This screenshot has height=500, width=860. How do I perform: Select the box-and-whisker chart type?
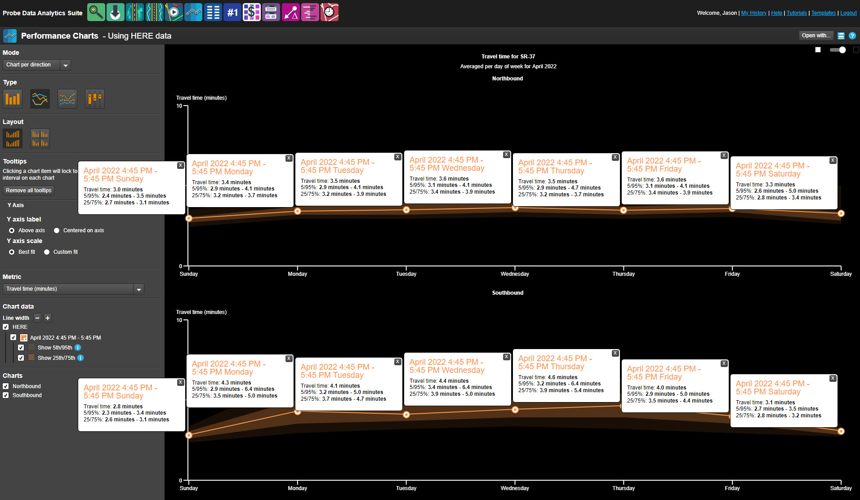(95, 99)
